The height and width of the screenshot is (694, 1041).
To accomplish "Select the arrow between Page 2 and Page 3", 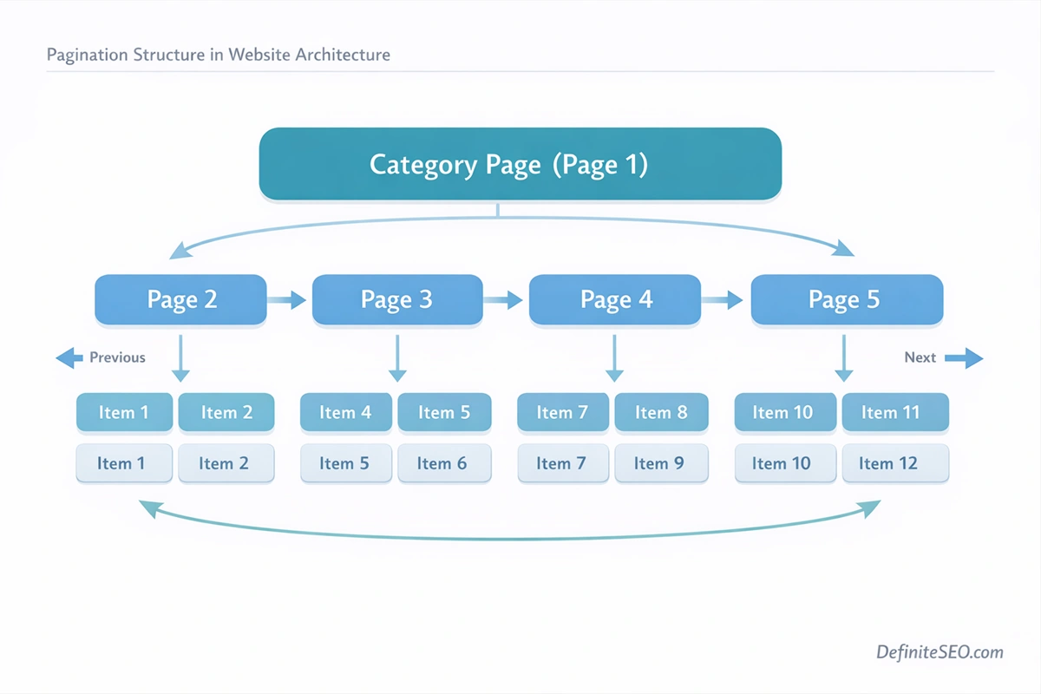I will tap(288, 300).
